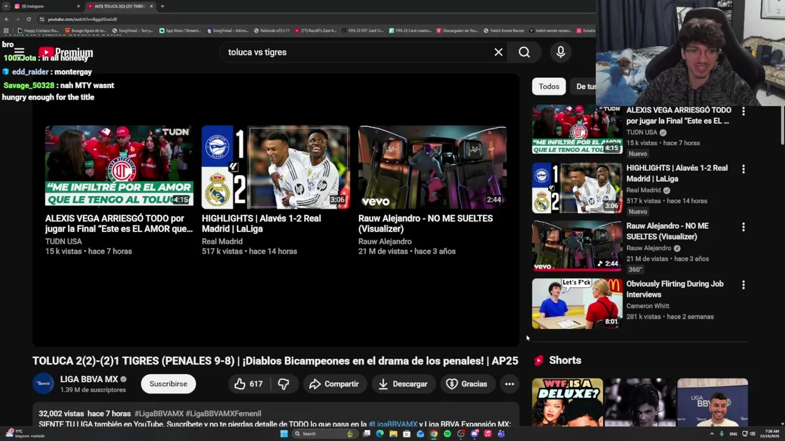Viewport: 785px width, 441px height.
Task: Open sidebar Obviously Flirting During Job Interviews thumbnail
Action: click(x=577, y=304)
